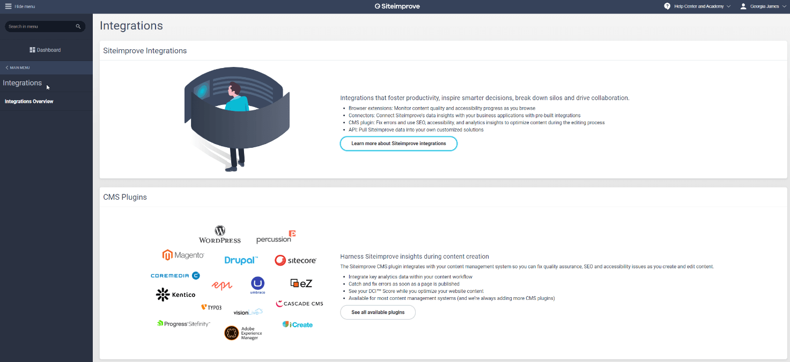Open Dashboard from the sidebar
Viewport: 790px width, 362px height.
click(48, 50)
